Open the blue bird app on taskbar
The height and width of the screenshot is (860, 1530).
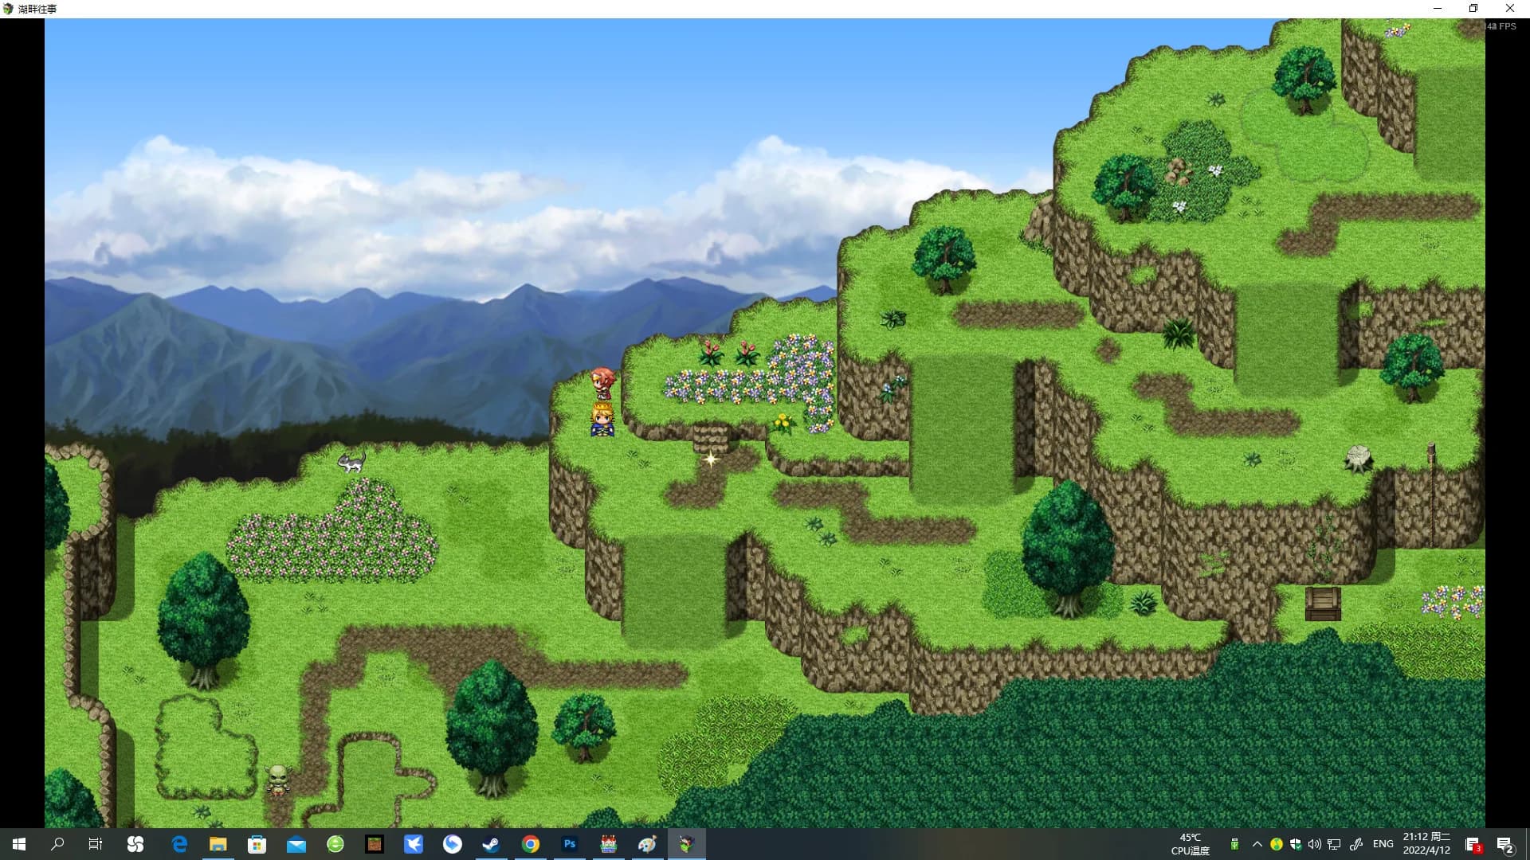[414, 844]
